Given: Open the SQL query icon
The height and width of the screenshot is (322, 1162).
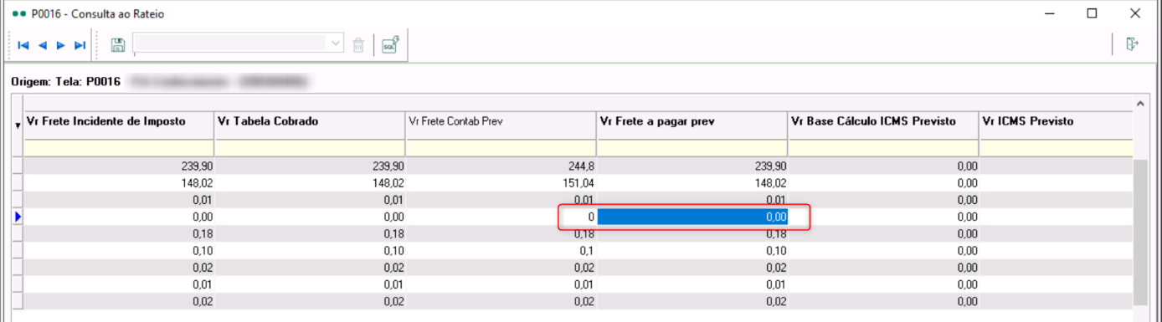Looking at the screenshot, I should click(390, 44).
